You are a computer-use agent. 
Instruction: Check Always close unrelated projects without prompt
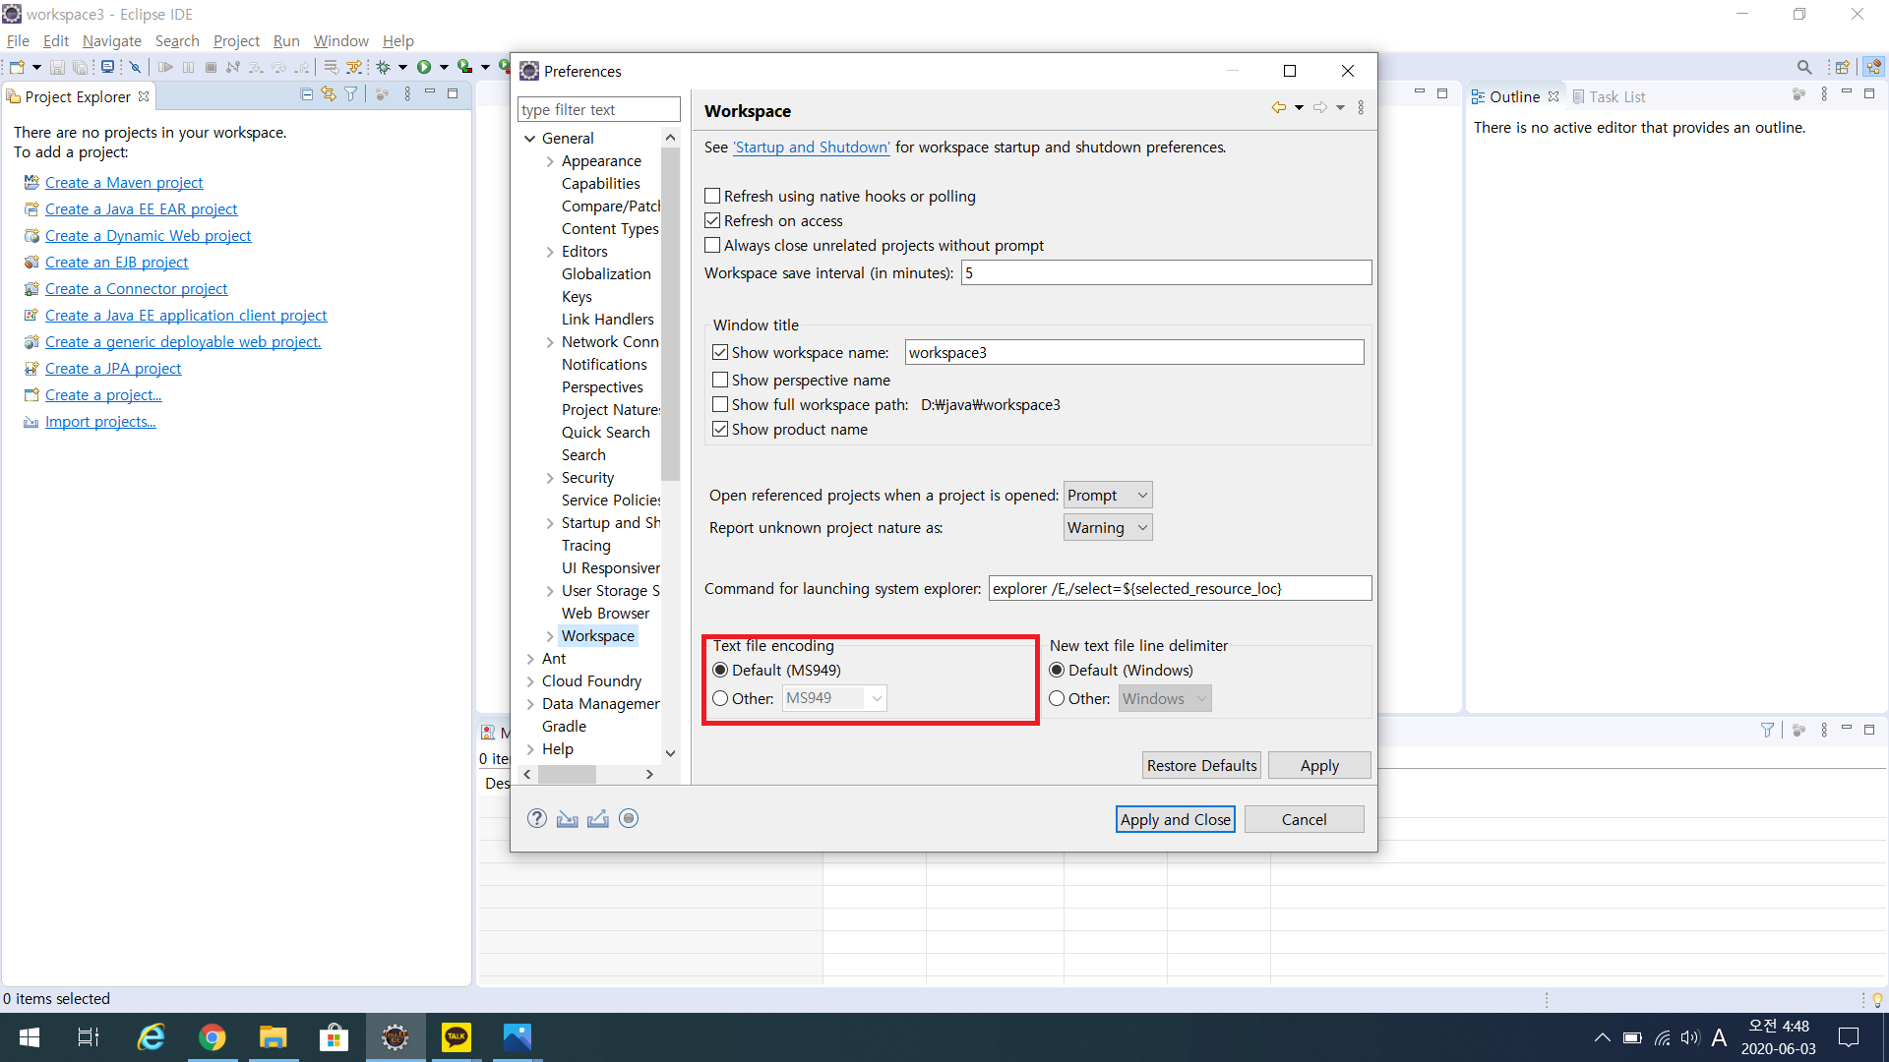pos(712,245)
